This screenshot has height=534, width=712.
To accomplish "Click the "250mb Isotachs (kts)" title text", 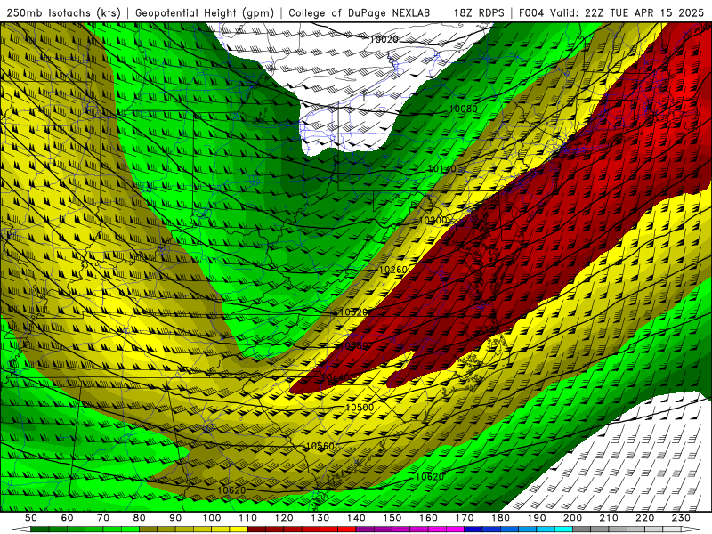I will [63, 12].
